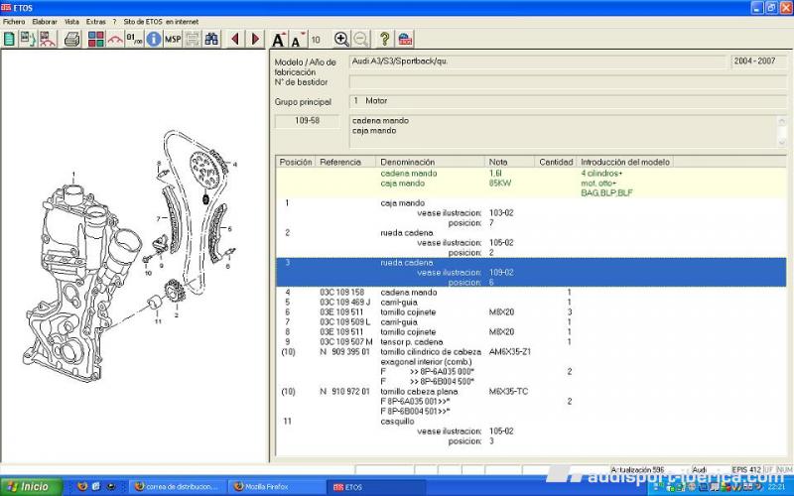Open the ? help menu

[114, 22]
